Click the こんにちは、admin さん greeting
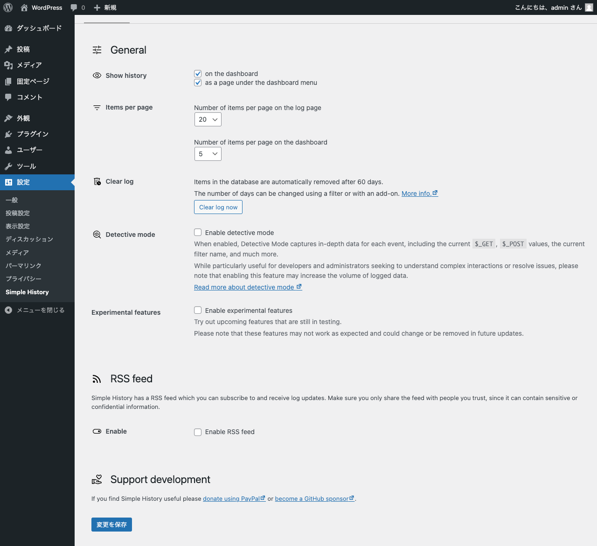 548,7
